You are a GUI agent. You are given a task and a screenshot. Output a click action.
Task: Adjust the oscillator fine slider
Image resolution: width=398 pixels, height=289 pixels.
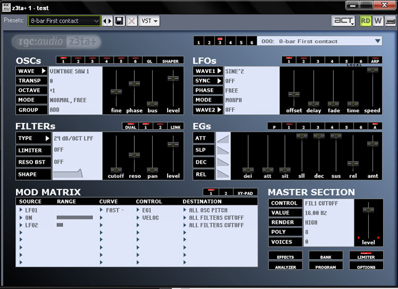tap(116, 91)
